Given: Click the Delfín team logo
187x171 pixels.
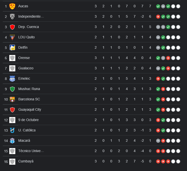Looking at the screenshot, I should (12, 48).
